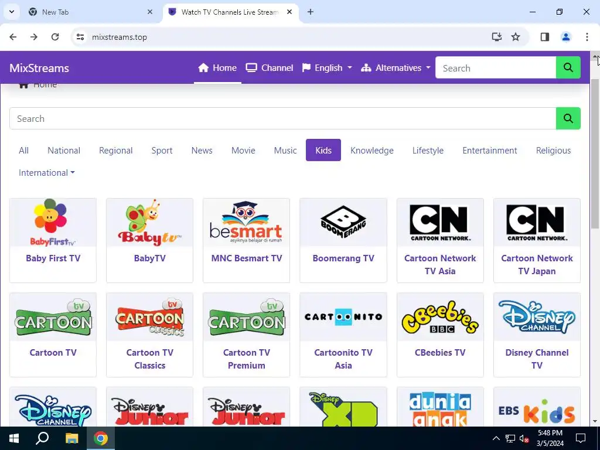Open the MNC Besmart TV title link
The width and height of the screenshot is (600, 450).
[x=247, y=258]
